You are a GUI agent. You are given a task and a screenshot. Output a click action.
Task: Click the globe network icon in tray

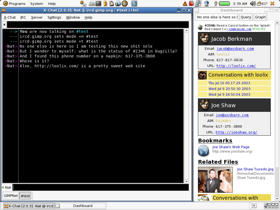206,4
